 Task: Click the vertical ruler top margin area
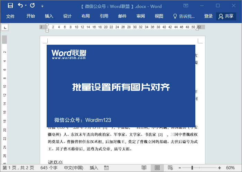click(4, 40)
